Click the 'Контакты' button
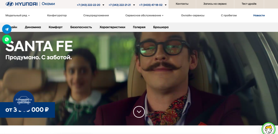 point(182,4)
